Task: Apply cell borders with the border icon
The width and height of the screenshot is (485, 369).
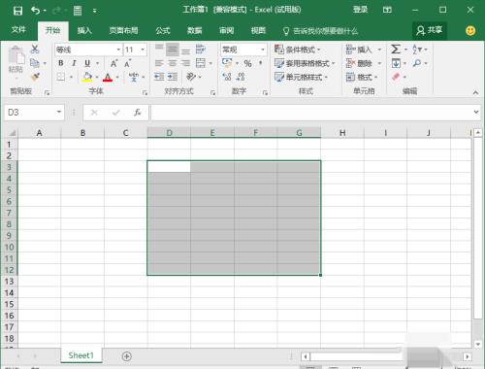Action: 61,77
